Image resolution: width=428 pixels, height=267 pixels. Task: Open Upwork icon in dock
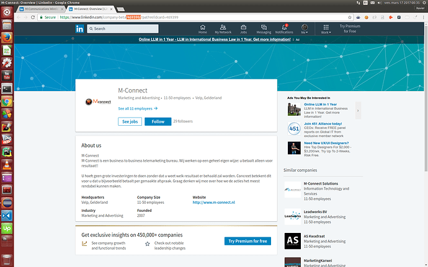click(7, 229)
